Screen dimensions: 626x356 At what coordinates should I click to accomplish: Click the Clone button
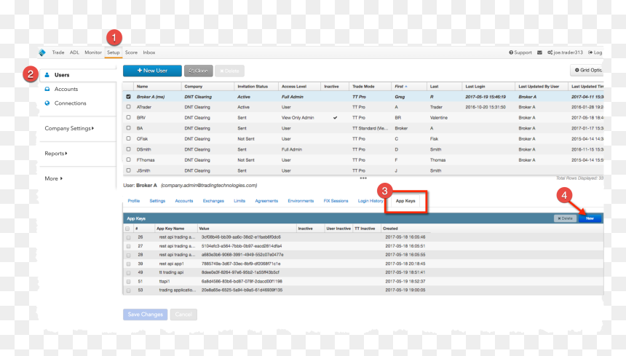coord(199,71)
